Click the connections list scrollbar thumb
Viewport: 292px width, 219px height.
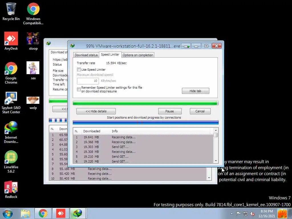[x=216, y=135]
